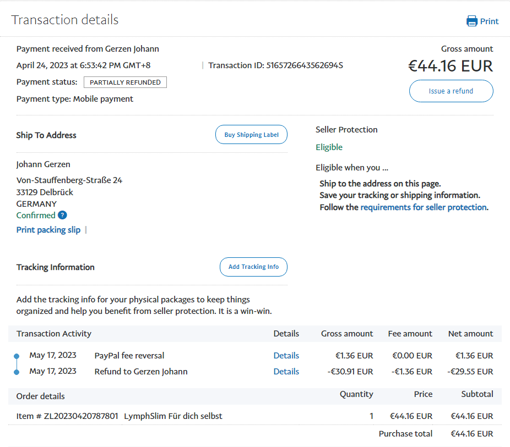510x447 pixels.
Task: View Details for PayPal fee reversal
Action: [x=286, y=356]
